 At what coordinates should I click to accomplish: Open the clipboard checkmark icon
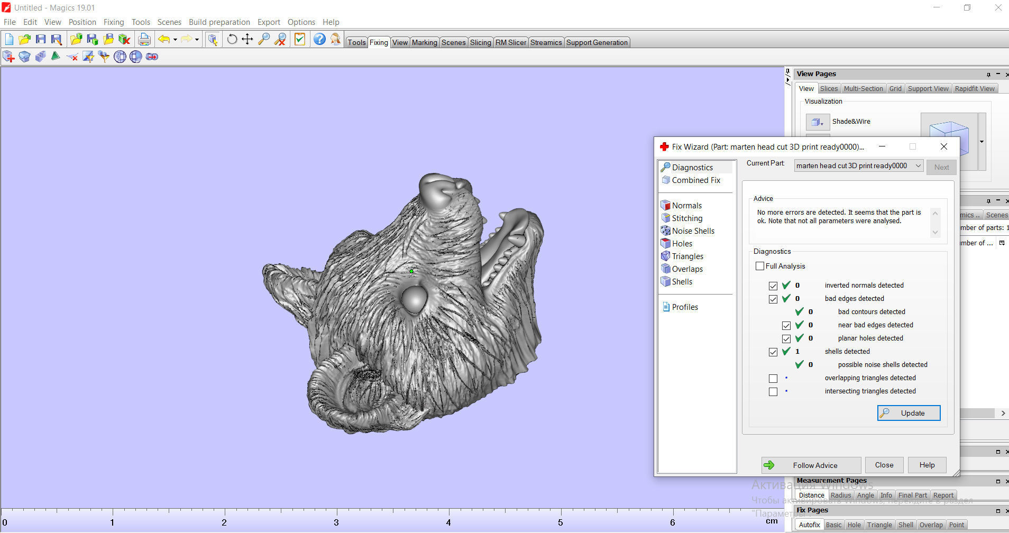(300, 39)
